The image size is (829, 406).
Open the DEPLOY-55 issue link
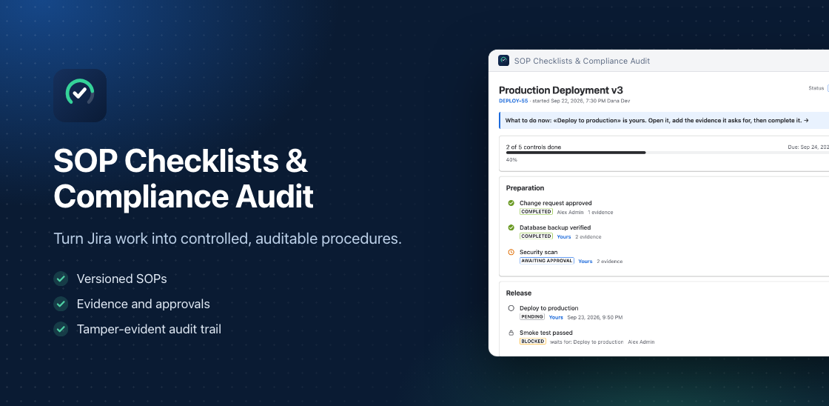[x=514, y=101]
